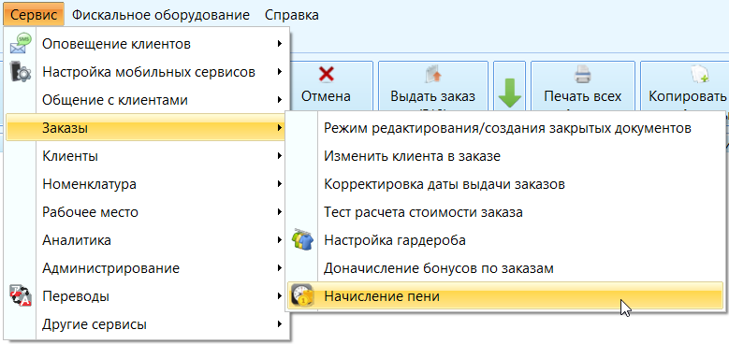Click the Печать всех toolbar button
The image size is (729, 344).
point(583,86)
